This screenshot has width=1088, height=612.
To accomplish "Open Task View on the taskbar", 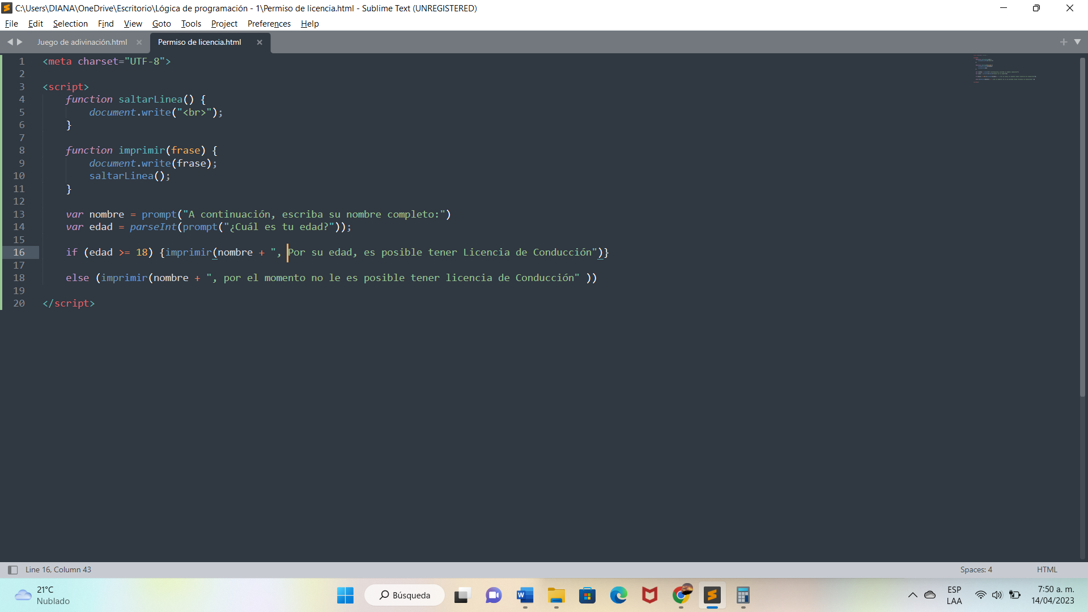I will (x=462, y=596).
